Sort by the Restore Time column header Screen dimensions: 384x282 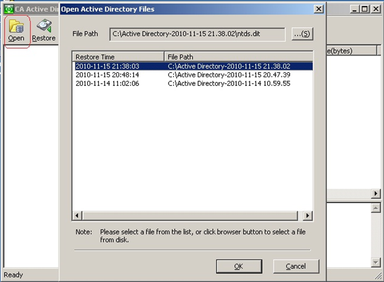[118, 57]
